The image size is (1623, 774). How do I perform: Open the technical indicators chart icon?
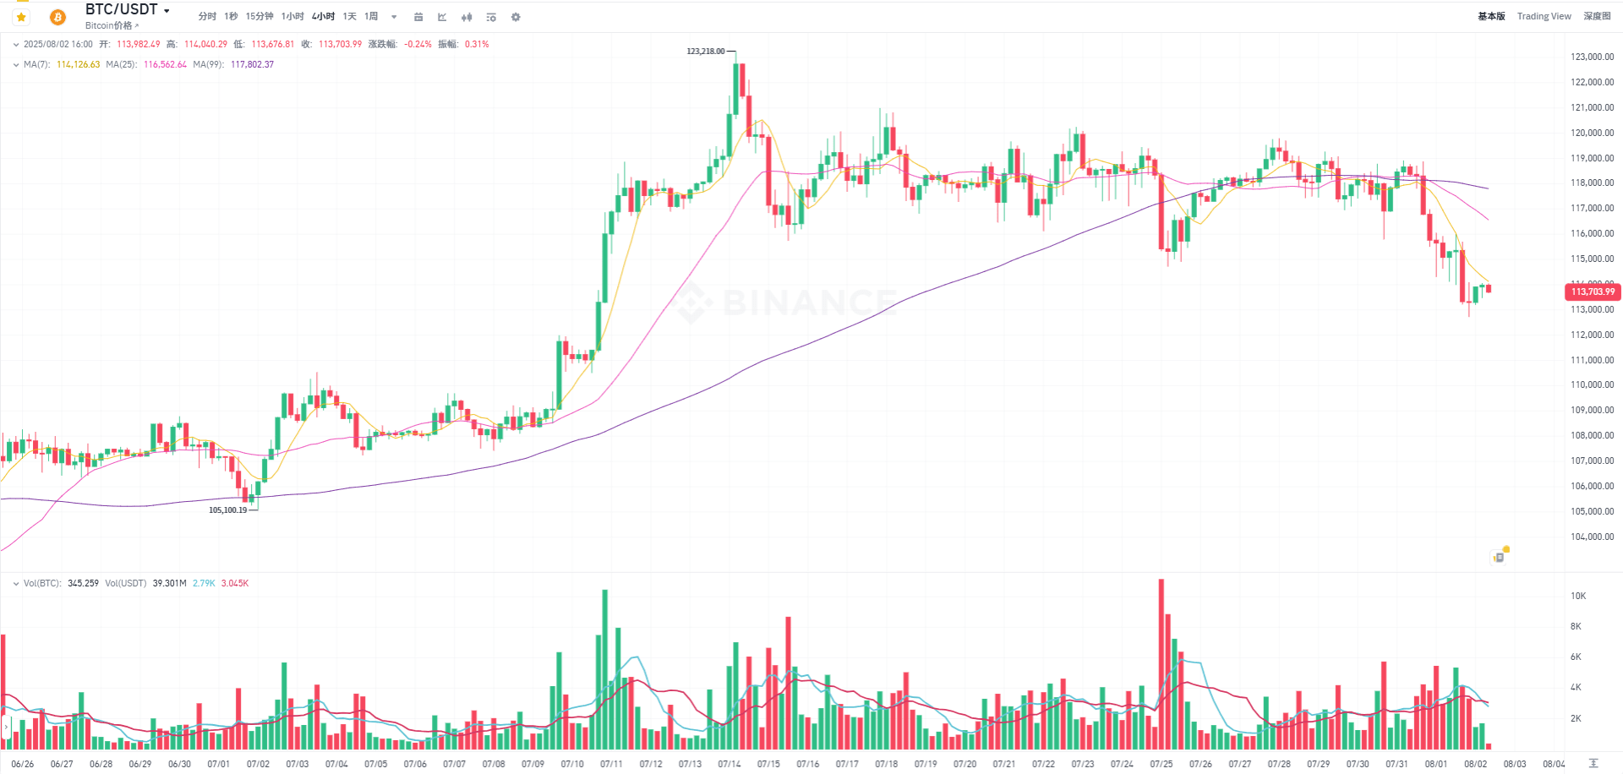(442, 17)
